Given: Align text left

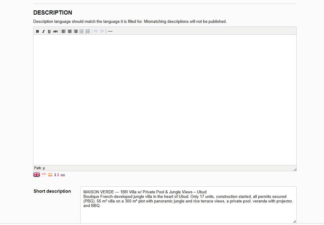Looking at the screenshot, I should 64,31.
